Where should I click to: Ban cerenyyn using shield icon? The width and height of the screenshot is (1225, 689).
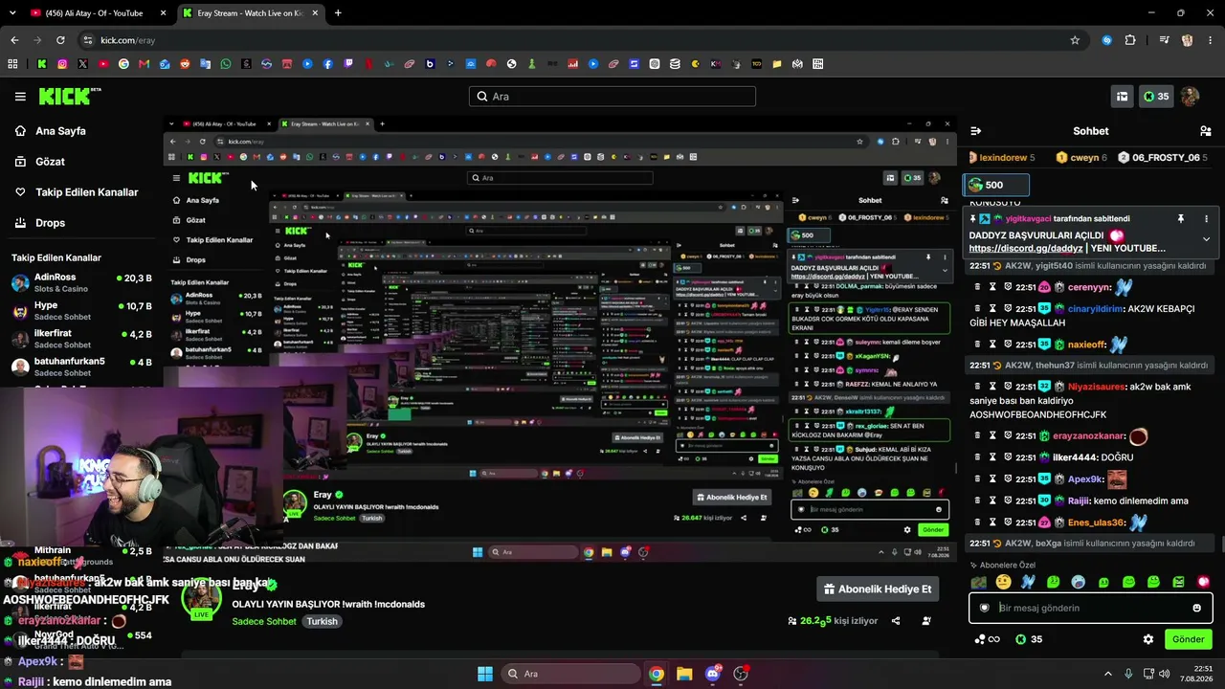point(1008,287)
